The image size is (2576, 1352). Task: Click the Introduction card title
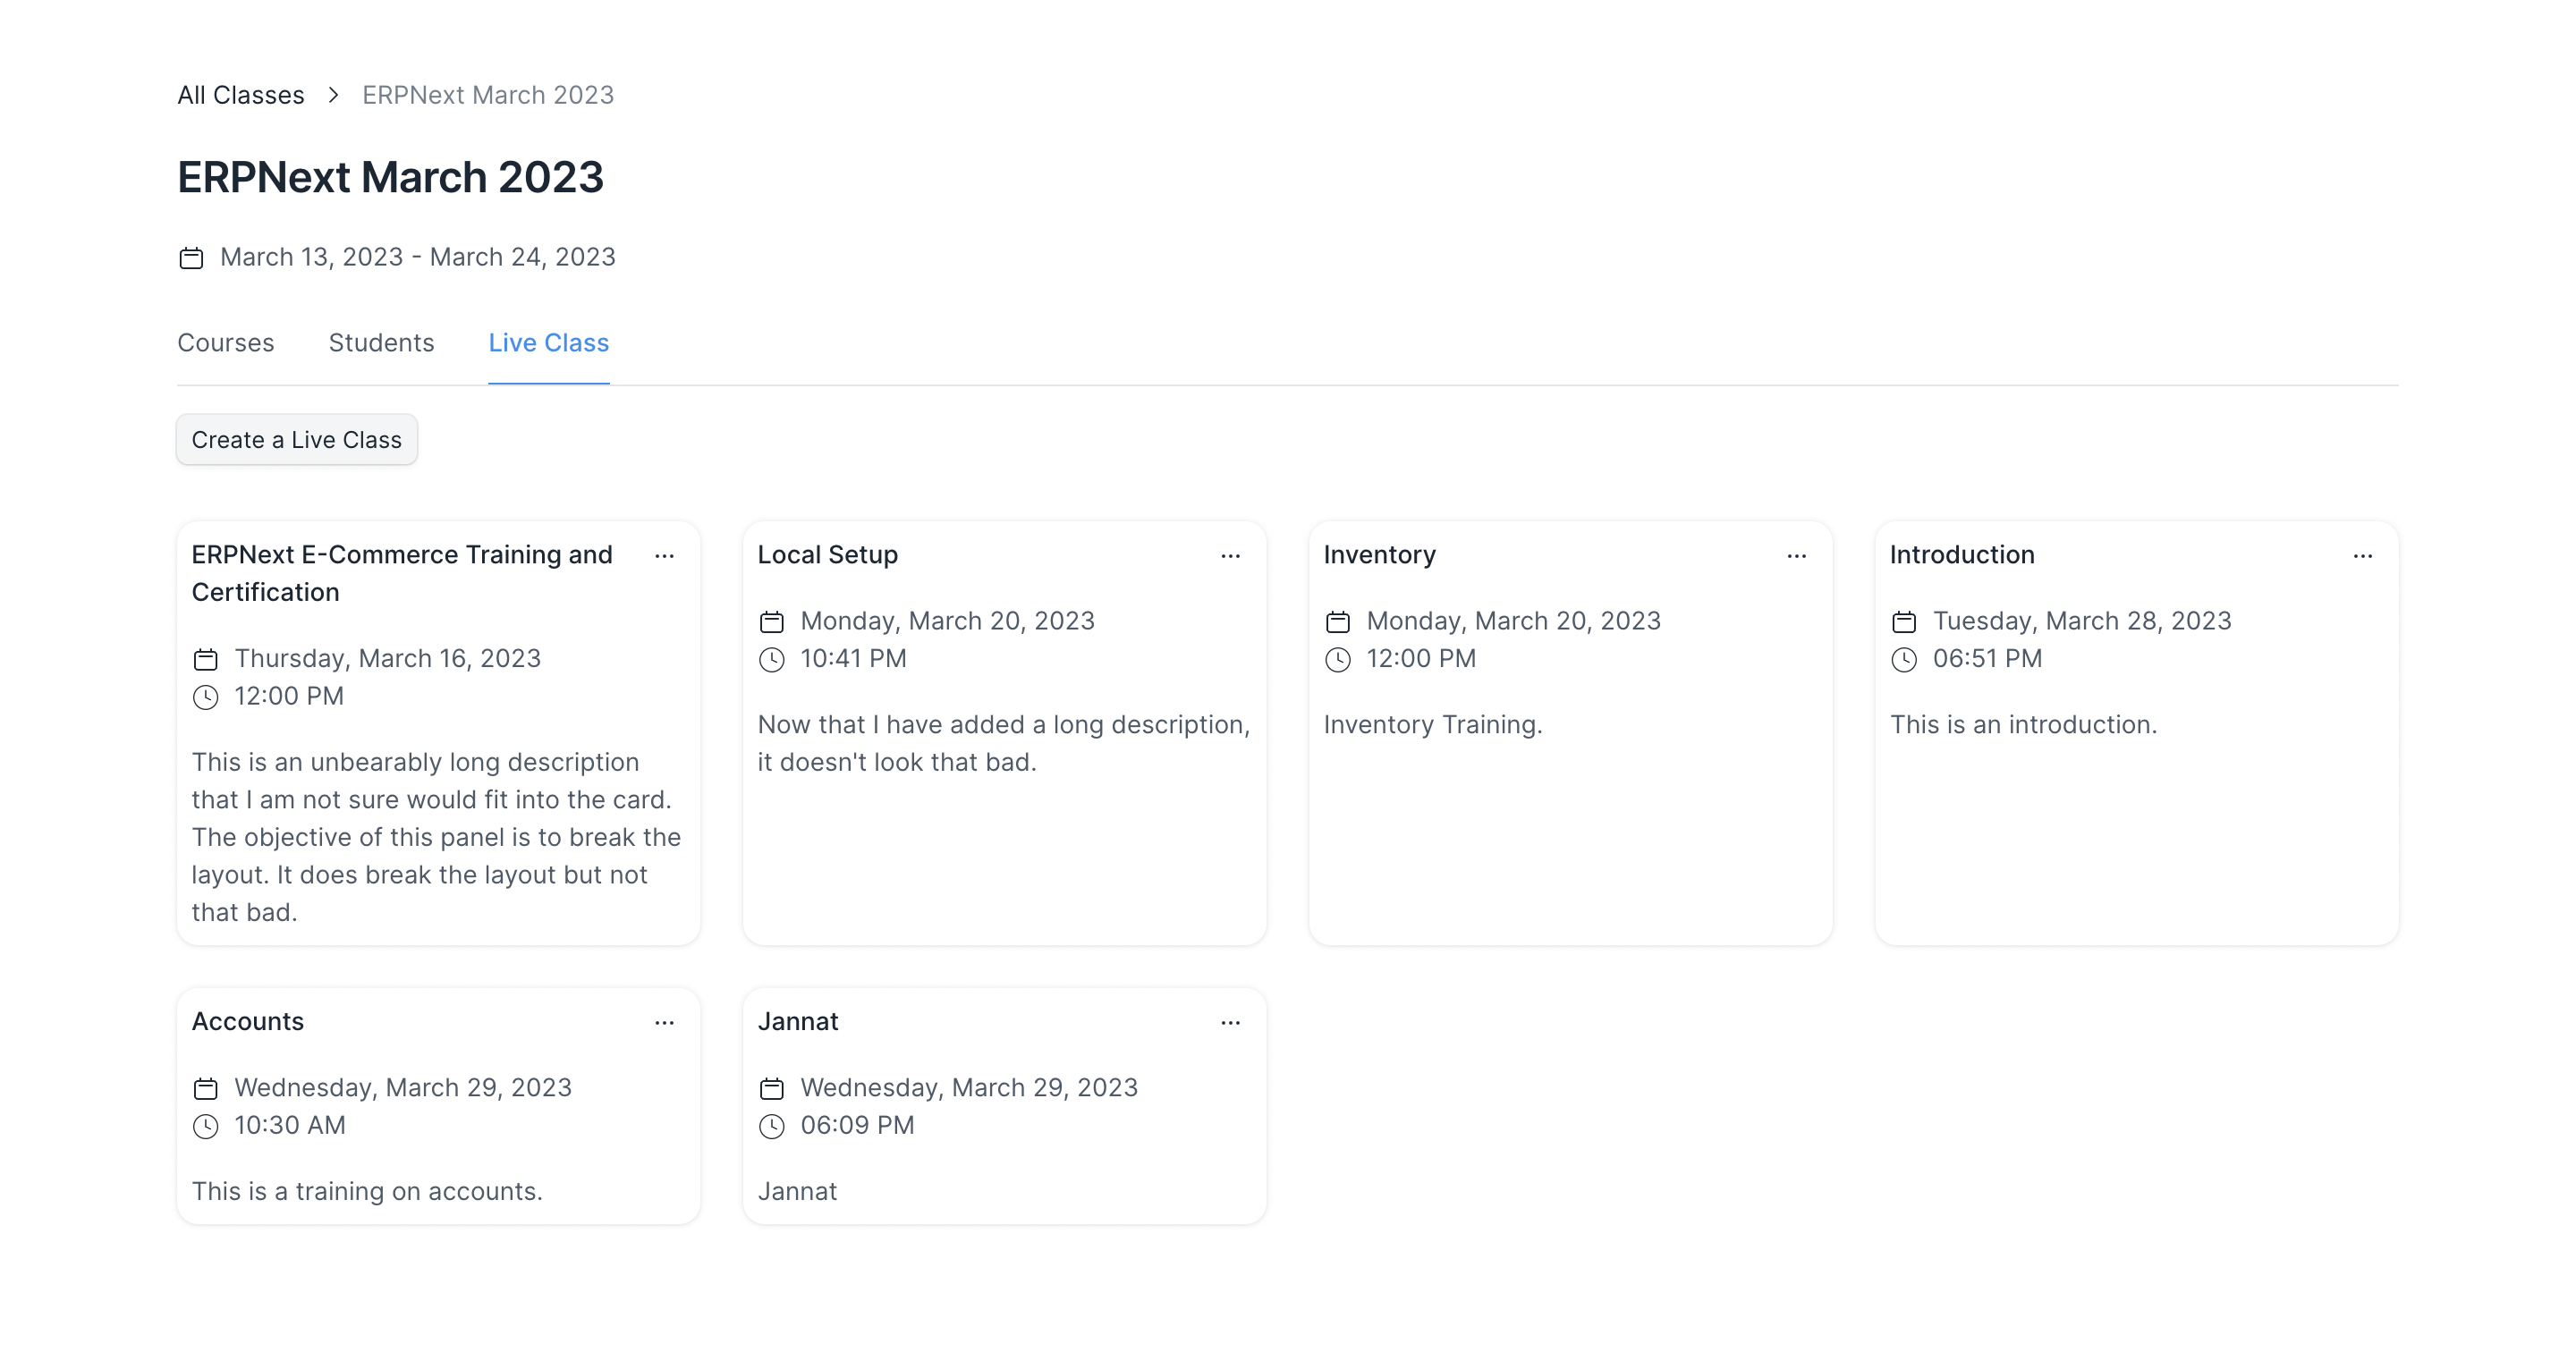pos(1961,555)
